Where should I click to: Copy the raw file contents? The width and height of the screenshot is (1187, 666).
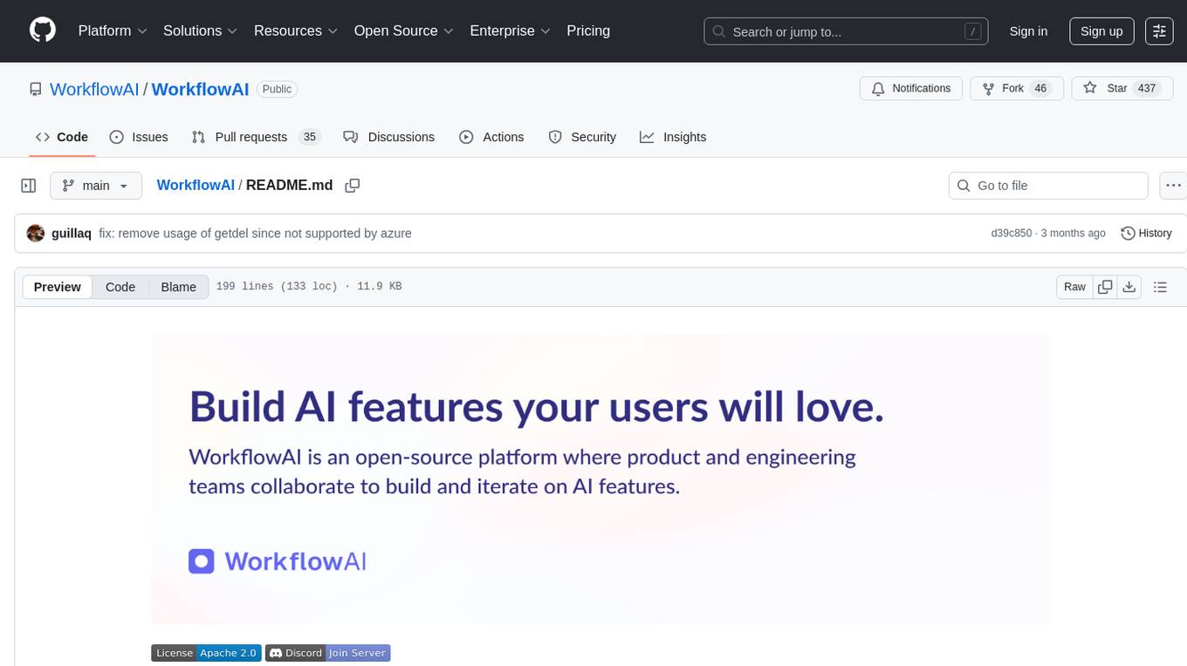[1106, 287]
